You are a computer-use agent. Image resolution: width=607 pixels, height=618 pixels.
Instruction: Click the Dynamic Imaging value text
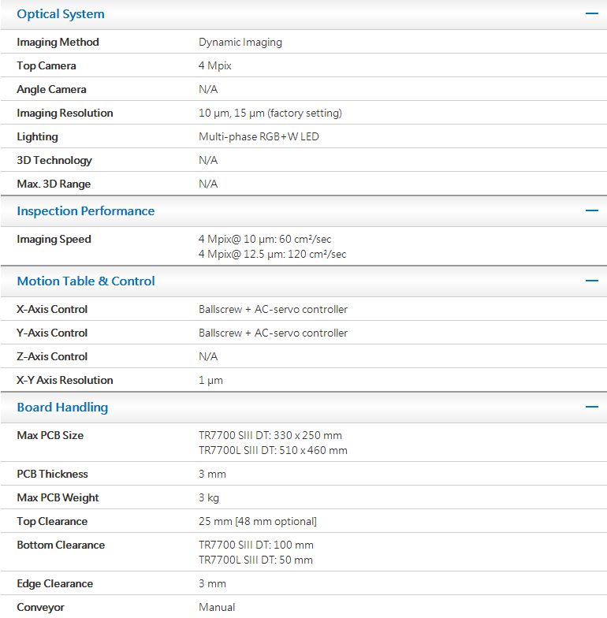[x=240, y=42]
